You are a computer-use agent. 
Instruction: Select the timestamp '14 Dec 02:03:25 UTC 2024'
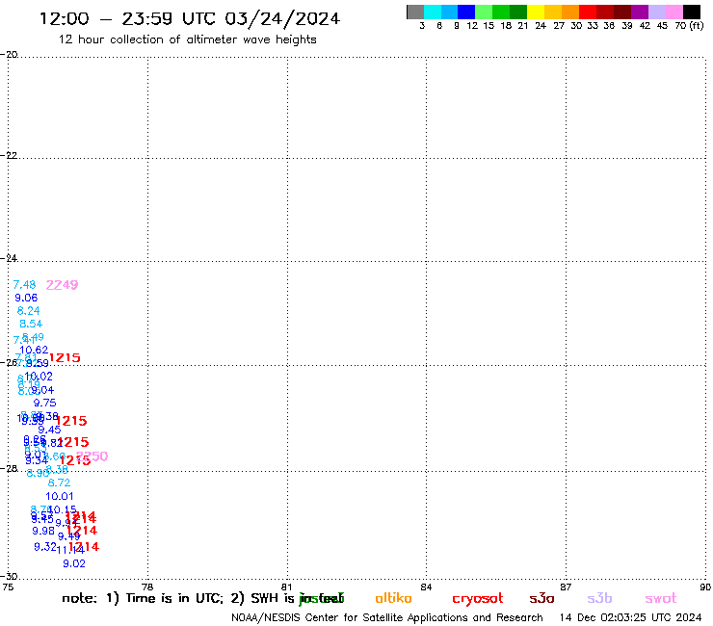click(630, 618)
